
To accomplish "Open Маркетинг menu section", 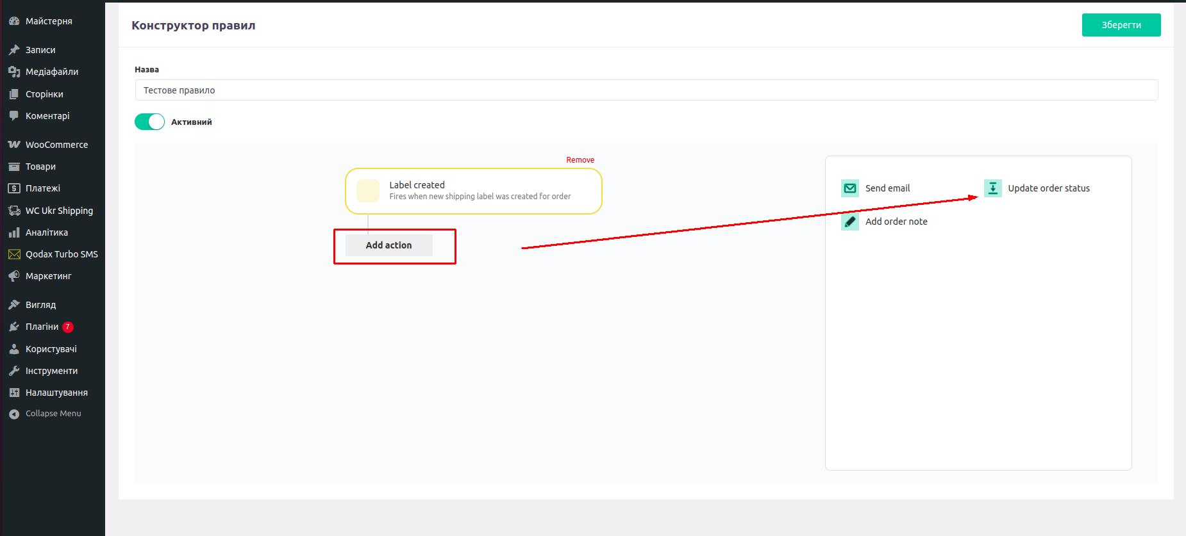I will click(x=48, y=276).
